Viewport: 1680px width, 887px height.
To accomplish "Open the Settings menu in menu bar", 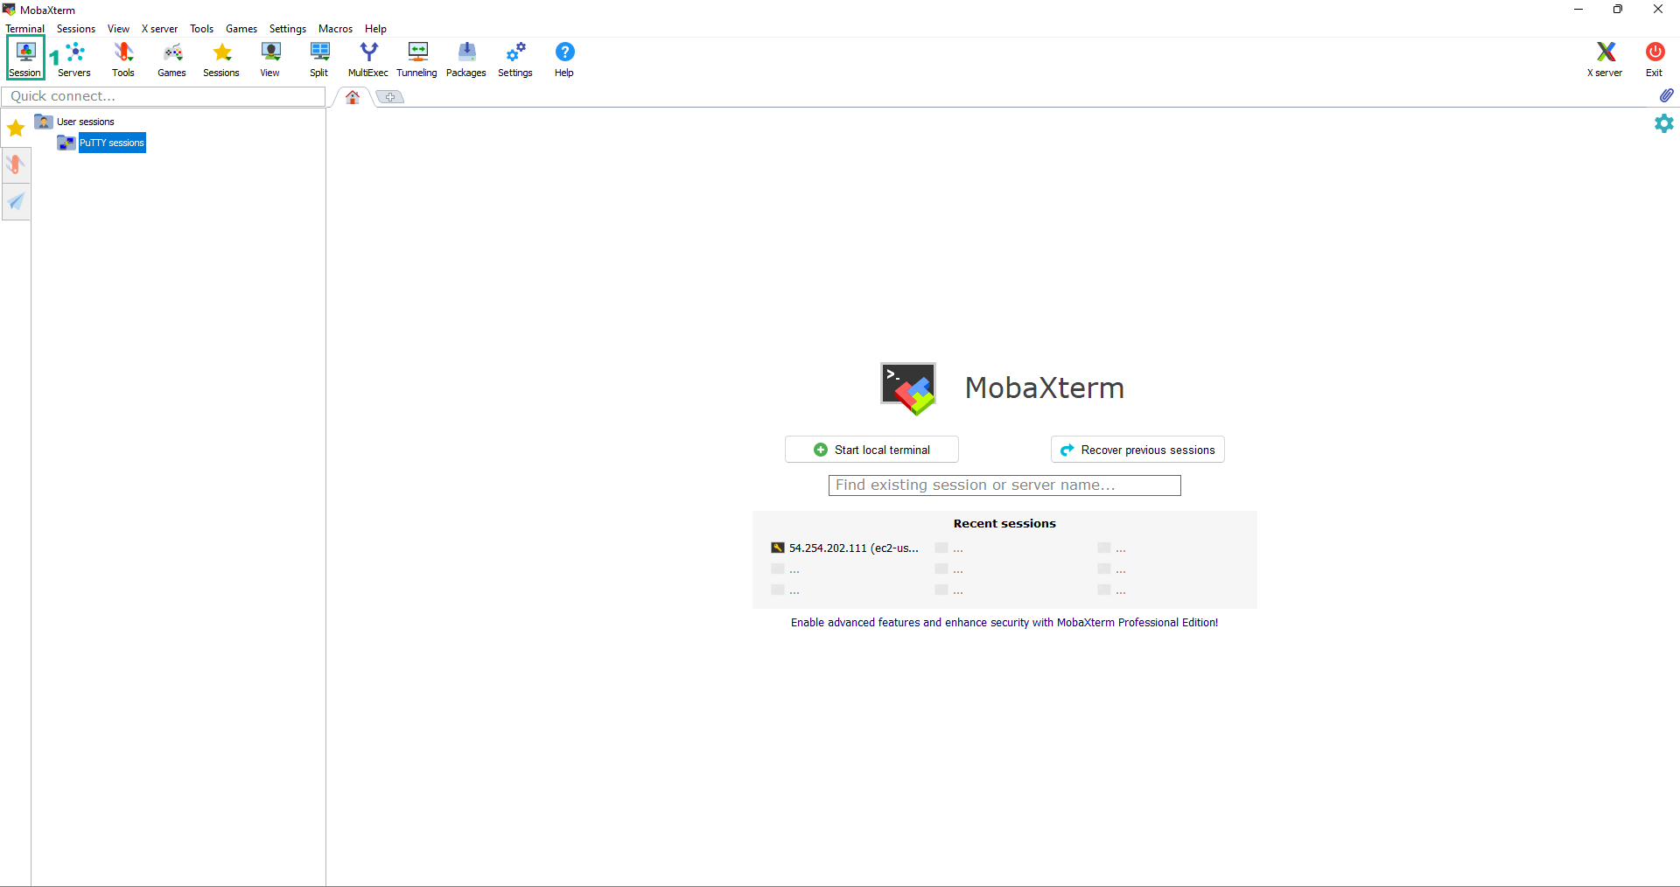I will [288, 29].
